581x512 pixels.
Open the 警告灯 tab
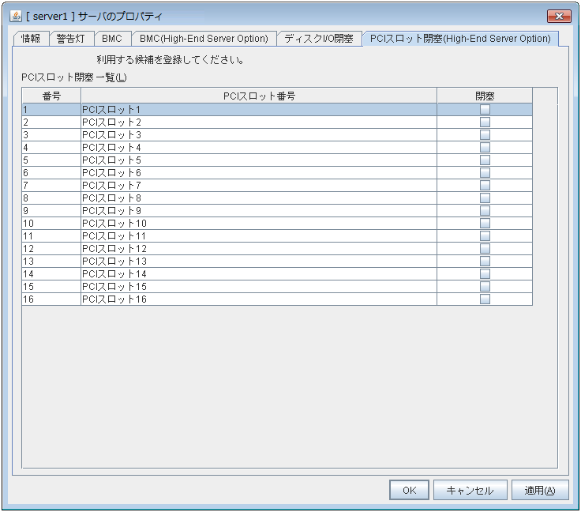70,39
